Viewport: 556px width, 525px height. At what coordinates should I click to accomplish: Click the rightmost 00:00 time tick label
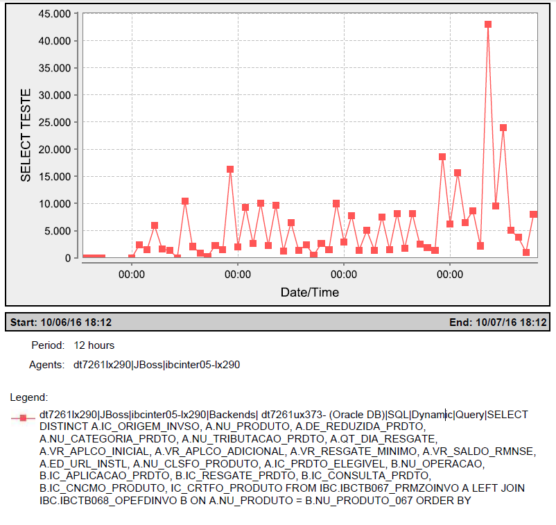(451, 275)
